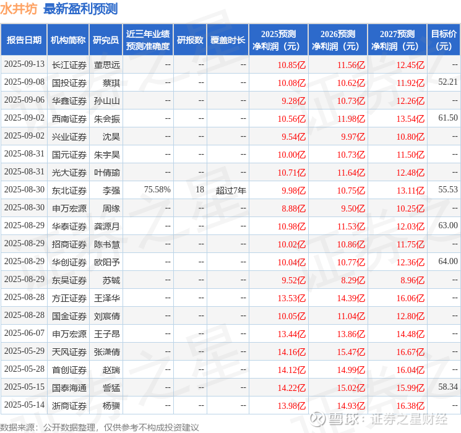461x433 pixels.
Task: Select the 近三年业绩预测准确度 column header
Action: [x=148, y=40]
